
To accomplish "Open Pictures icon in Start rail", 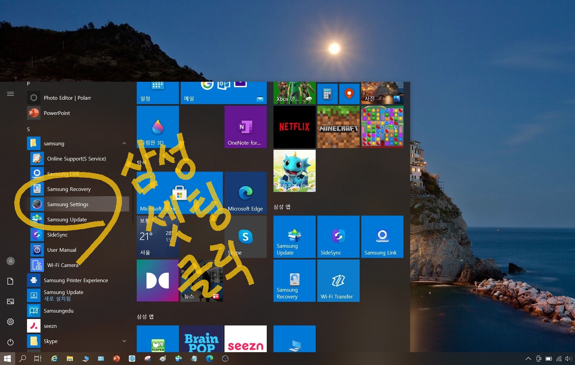I will pyautogui.click(x=10, y=301).
